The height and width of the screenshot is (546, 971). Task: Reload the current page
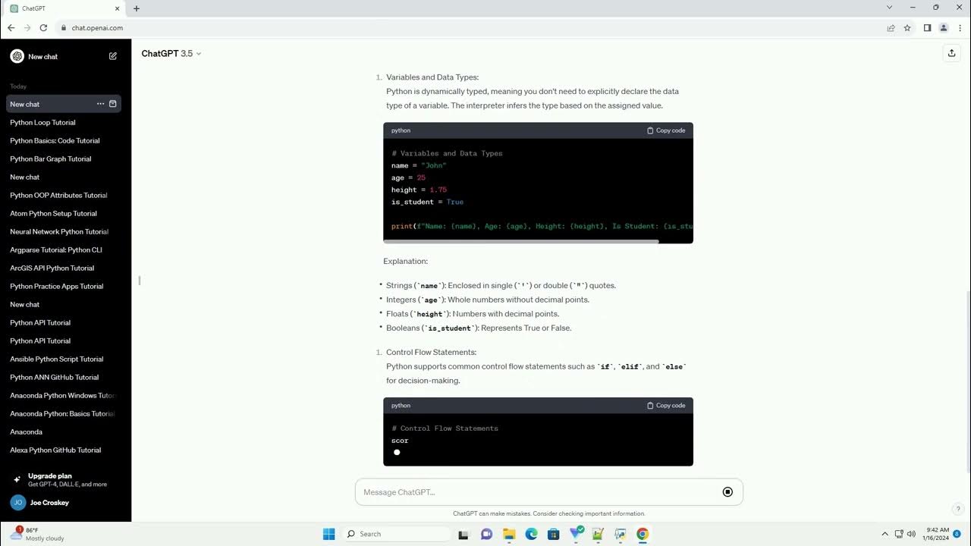coord(44,28)
